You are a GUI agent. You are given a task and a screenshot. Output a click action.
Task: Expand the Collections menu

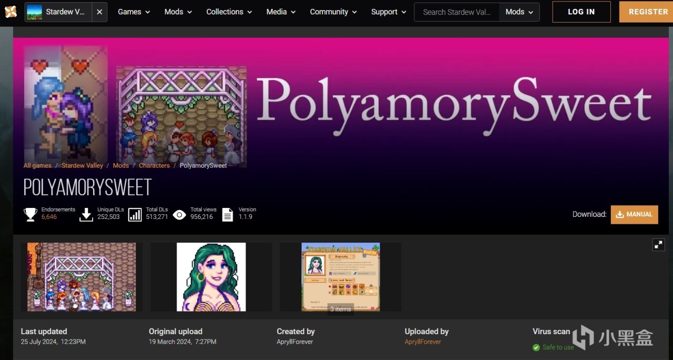[229, 12]
